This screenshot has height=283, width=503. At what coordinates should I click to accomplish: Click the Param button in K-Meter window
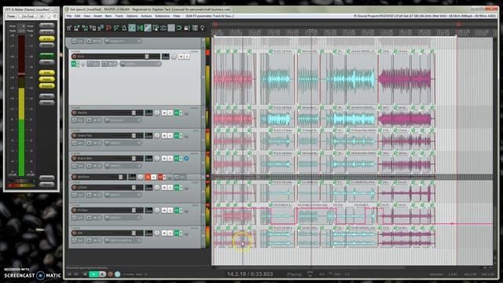[11, 16]
